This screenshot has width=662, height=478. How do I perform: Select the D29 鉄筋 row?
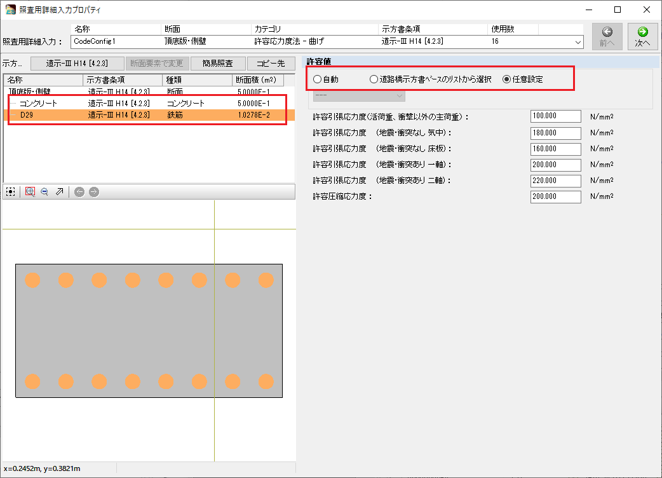coord(27,115)
